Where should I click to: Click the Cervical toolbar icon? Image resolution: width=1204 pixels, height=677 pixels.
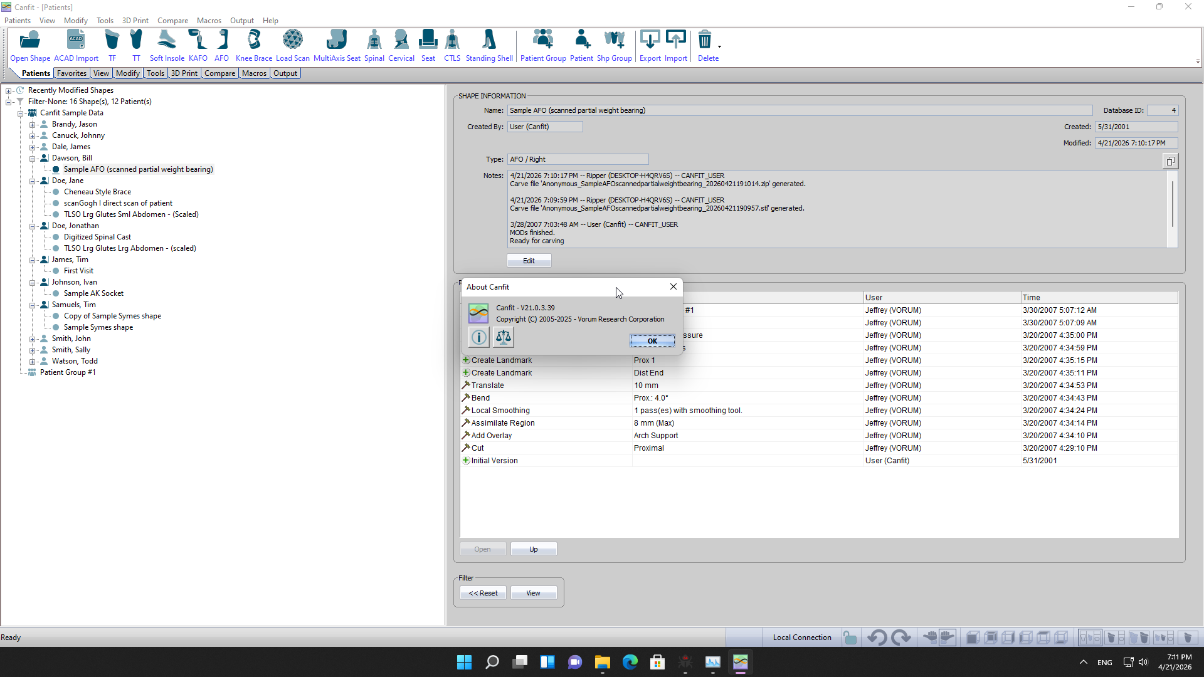pos(401,46)
